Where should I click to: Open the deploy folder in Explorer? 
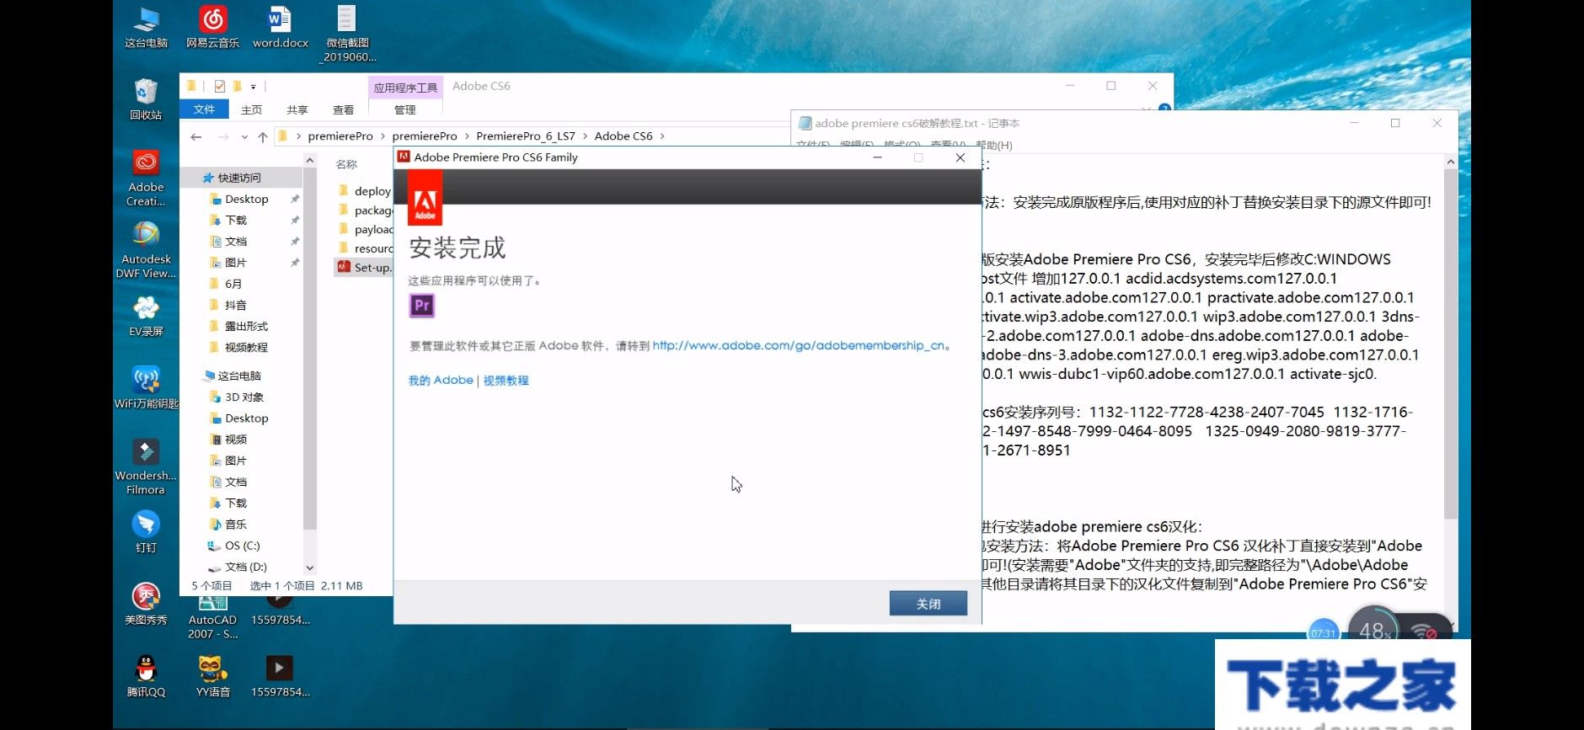pos(364,191)
